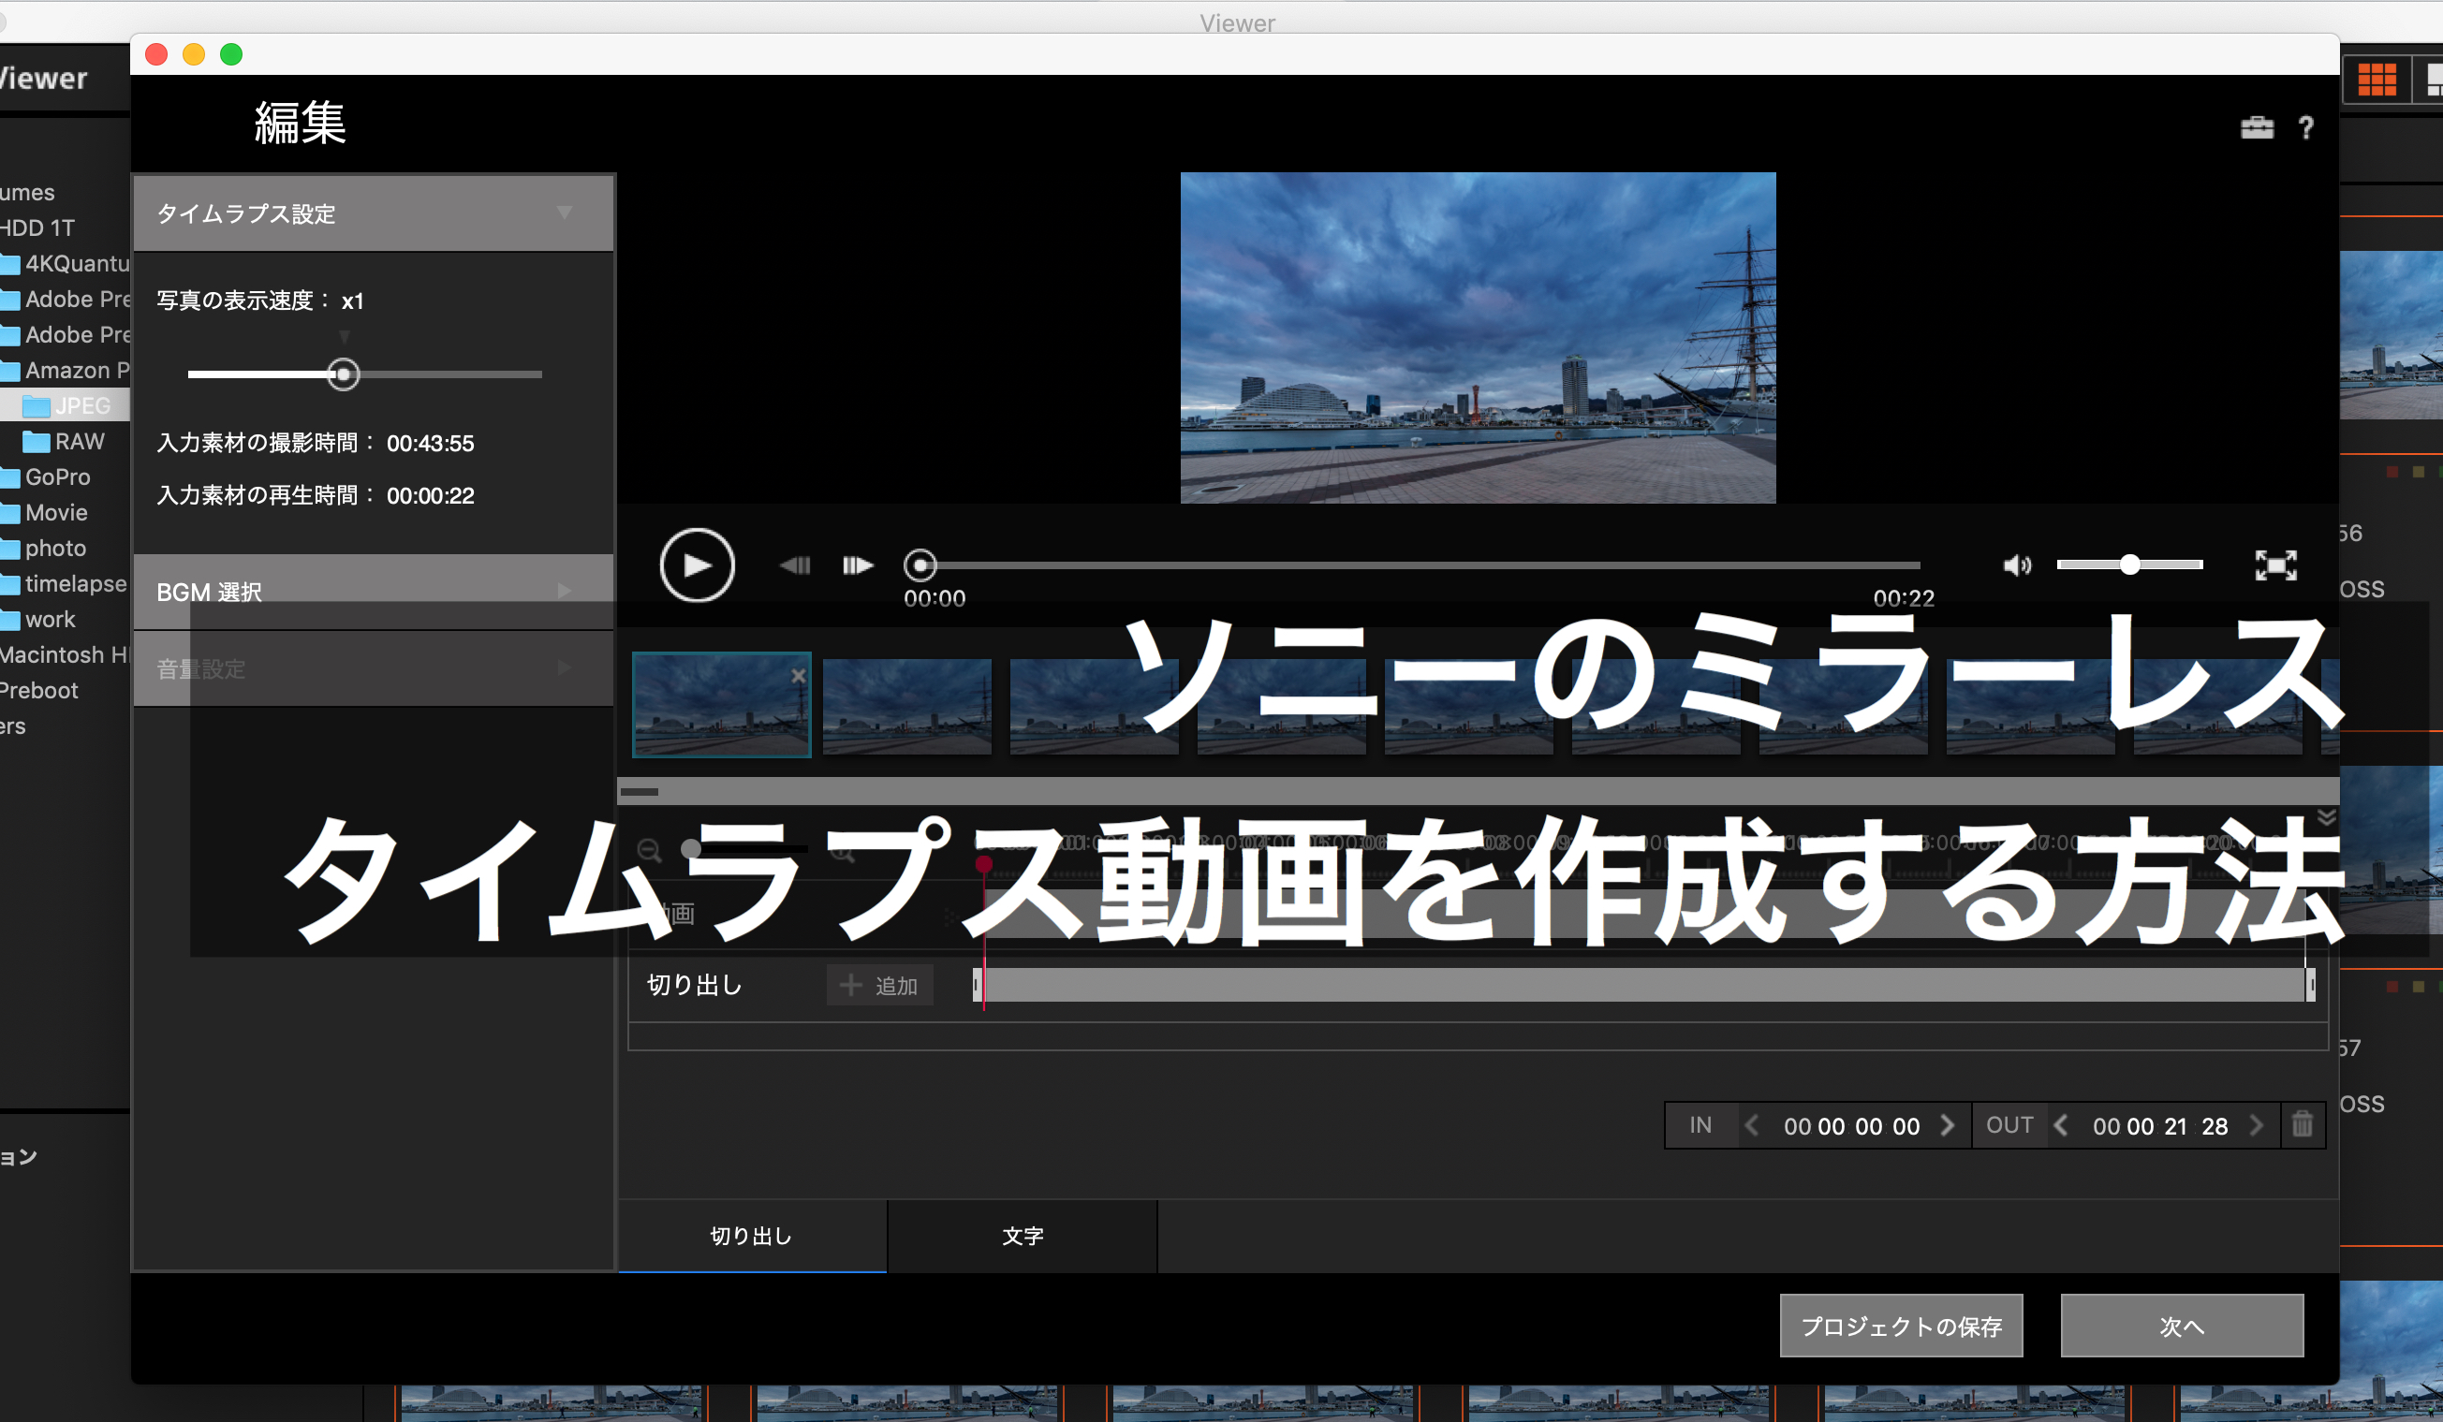Select the 切り出し tab
This screenshot has width=2443, height=1422.
pyautogui.click(x=751, y=1236)
